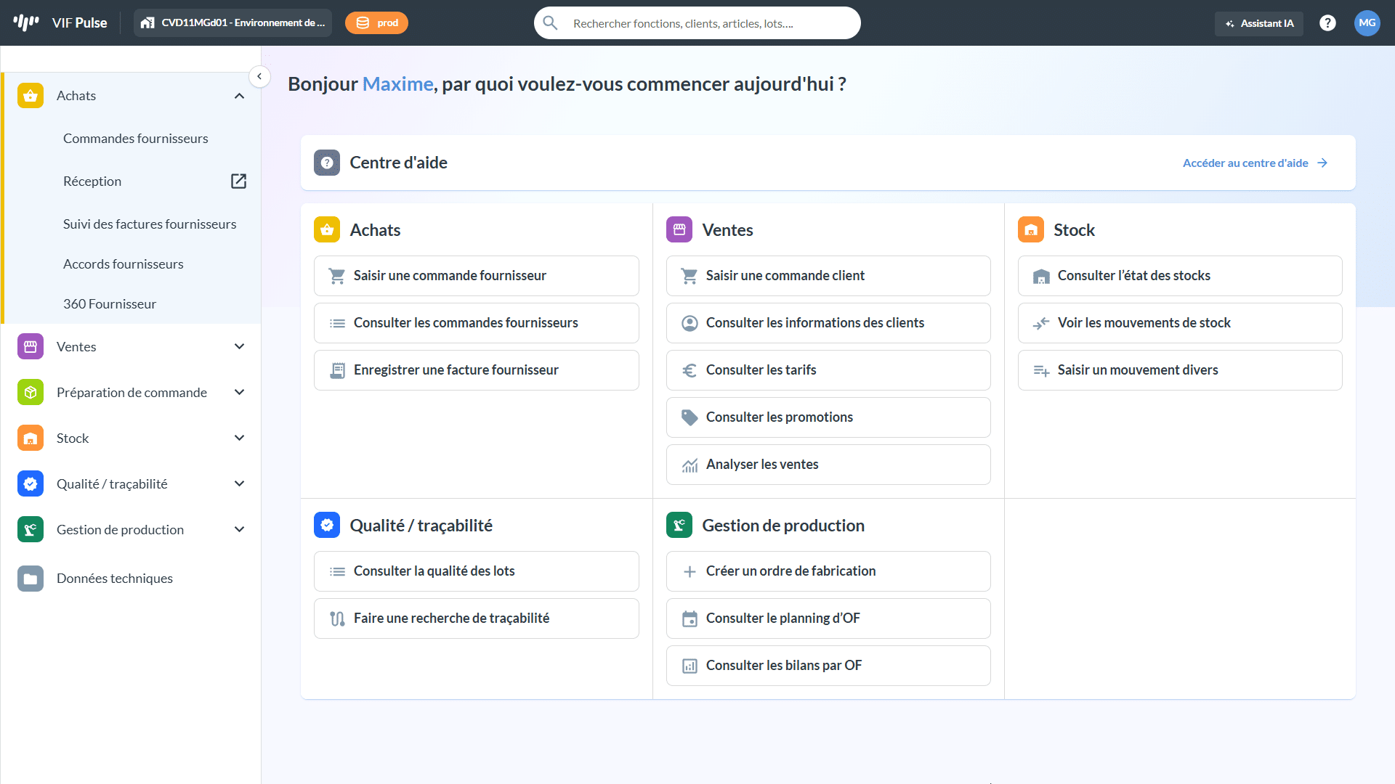Screen dimensions: 1395x784
Task: Click the Ventes store icon in sidebar
Action: pyautogui.click(x=31, y=347)
